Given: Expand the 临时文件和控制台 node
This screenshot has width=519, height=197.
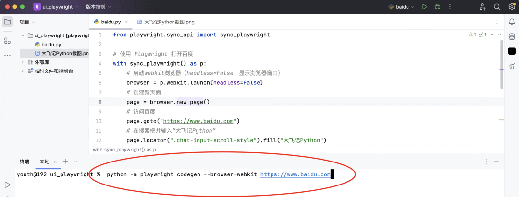Looking at the screenshot, I should [23, 71].
